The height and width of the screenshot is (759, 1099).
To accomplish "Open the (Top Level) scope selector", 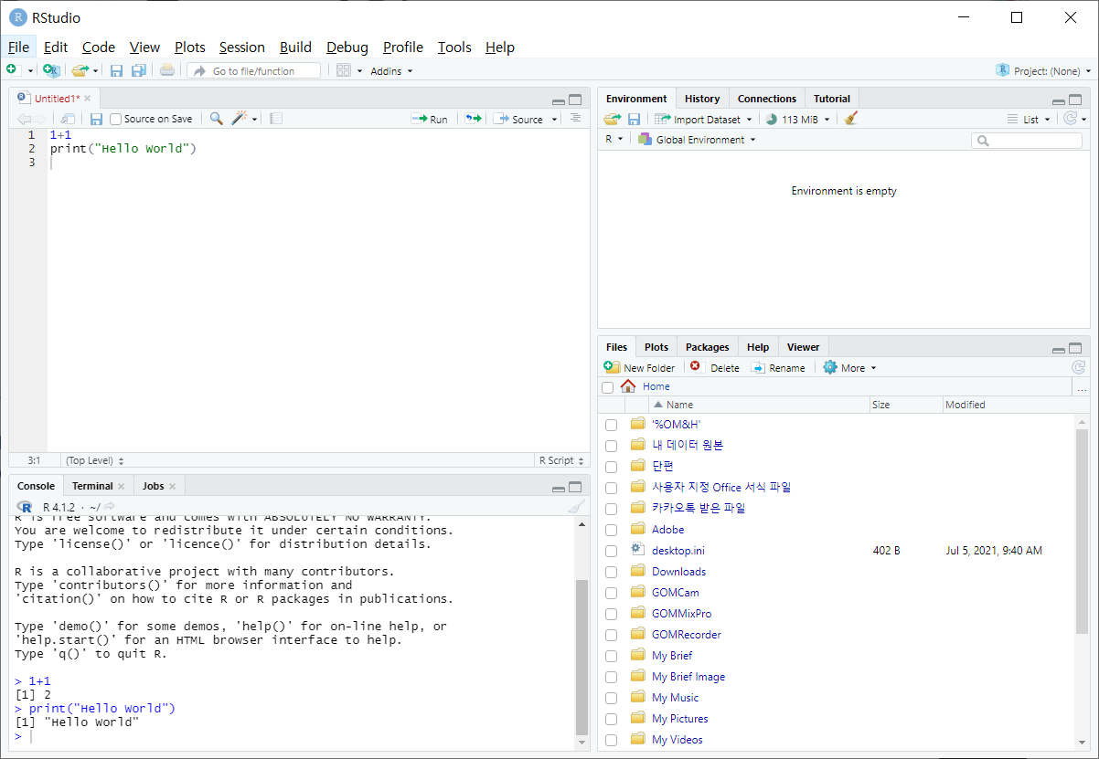I will click(x=95, y=460).
